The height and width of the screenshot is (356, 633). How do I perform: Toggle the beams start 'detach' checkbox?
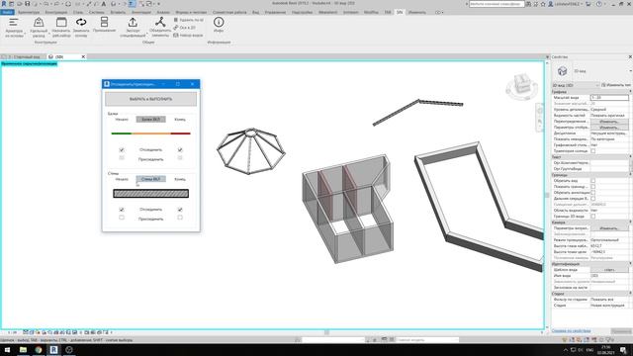coord(122,149)
